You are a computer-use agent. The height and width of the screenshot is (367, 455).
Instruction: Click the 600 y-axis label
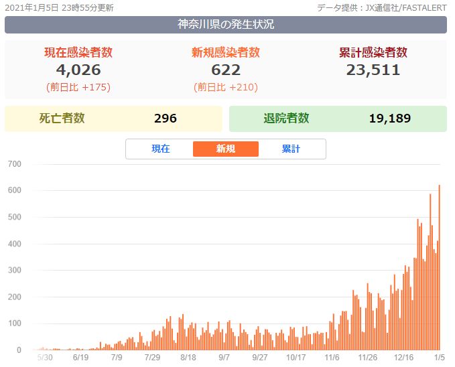pos(15,190)
